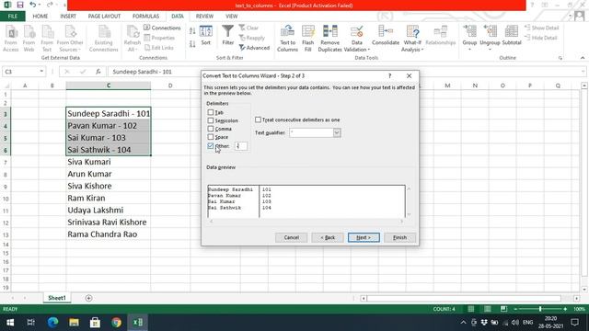Click the formula bar showing Sundeep Saradhi - 101
589x331 pixels.
[x=346, y=72]
